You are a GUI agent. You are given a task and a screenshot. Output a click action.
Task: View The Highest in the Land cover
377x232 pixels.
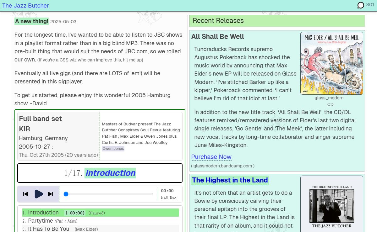331,204
